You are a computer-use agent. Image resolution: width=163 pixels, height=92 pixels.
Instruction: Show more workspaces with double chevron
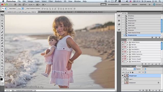pos(150,5)
